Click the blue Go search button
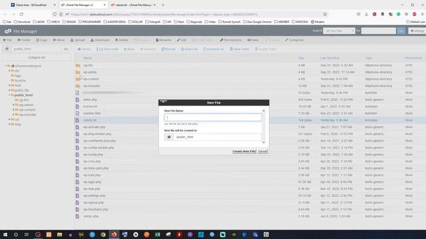Image resolution: width=426 pixels, height=239 pixels. coord(401,31)
